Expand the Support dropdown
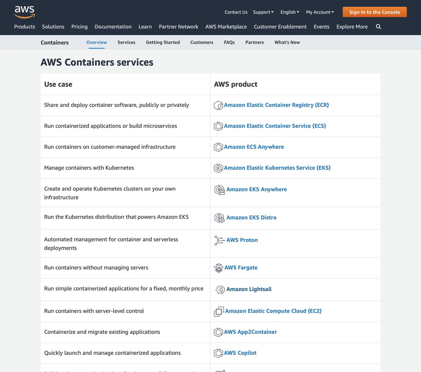The width and height of the screenshot is (421, 372). pyautogui.click(x=263, y=12)
